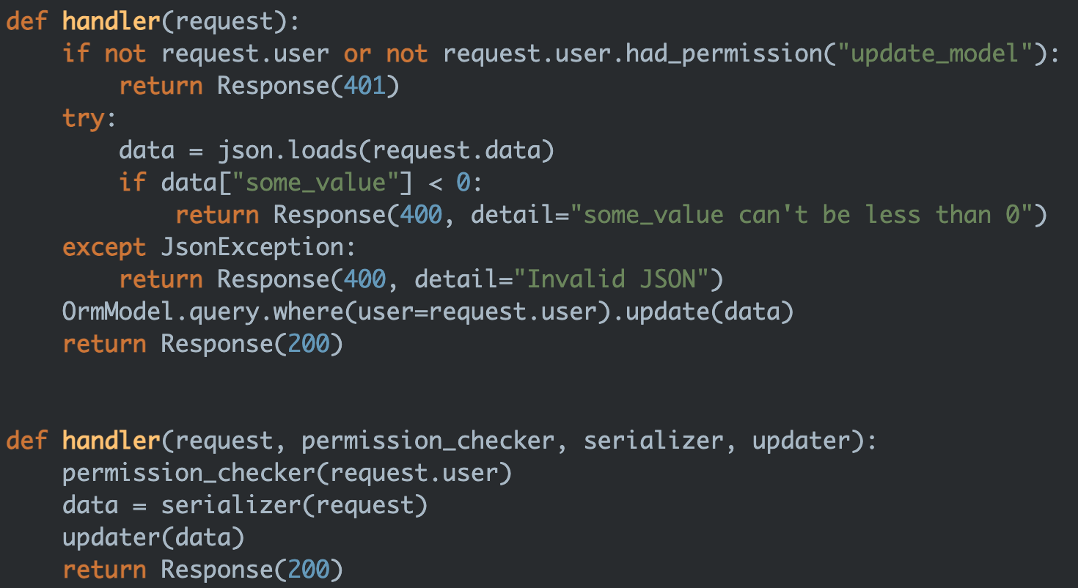
Task: Click the json.loads function call
Action: pyautogui.click(x=287, y=150)
